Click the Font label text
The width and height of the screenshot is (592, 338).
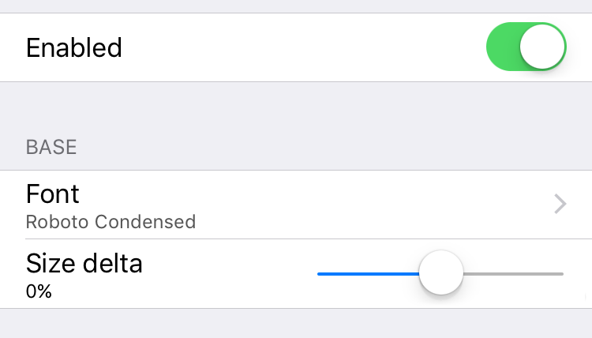coord(53,193)
